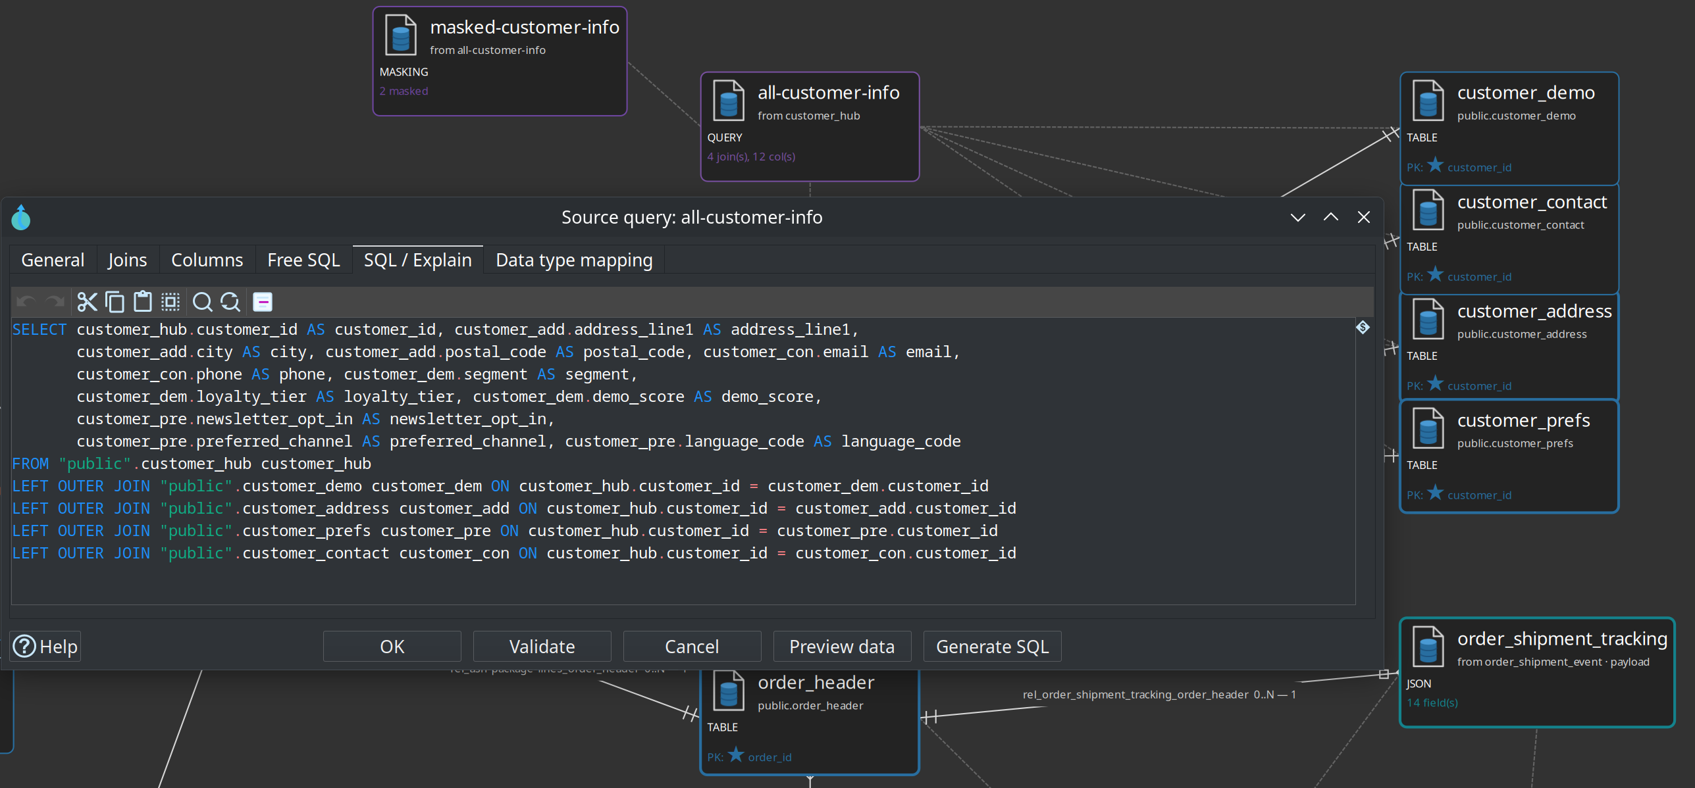
Task: Expand dialog with the up chevron in title bar
Action: coord(1330,217)
